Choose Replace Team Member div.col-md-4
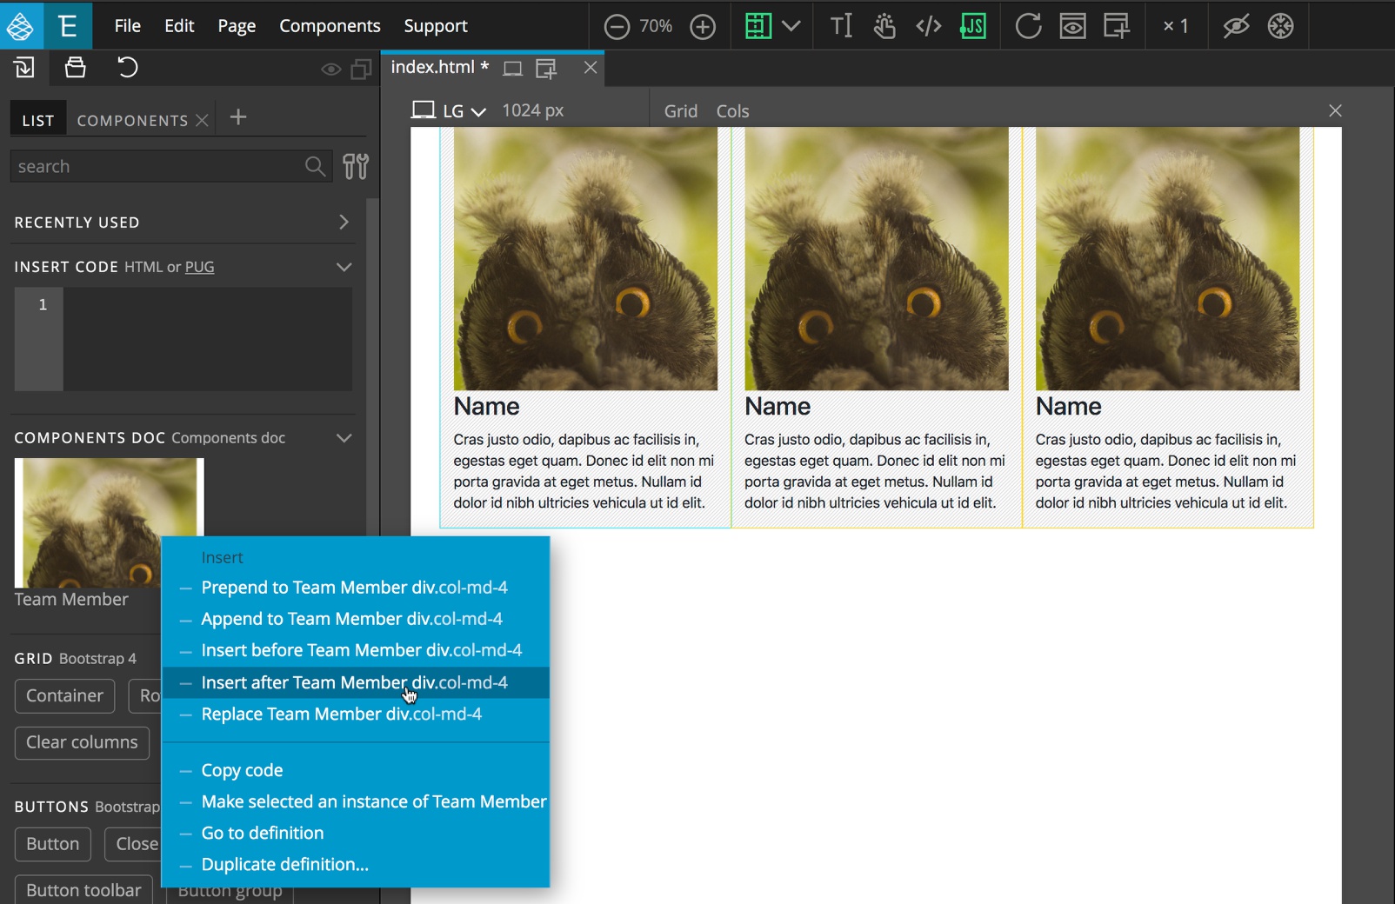 357,714
